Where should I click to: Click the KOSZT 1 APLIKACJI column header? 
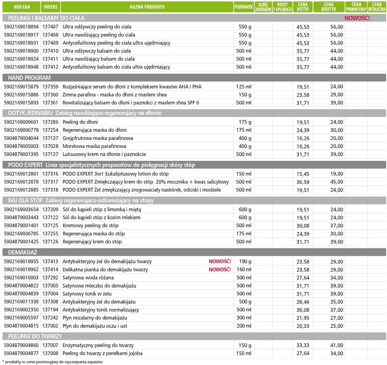[283, 7]
